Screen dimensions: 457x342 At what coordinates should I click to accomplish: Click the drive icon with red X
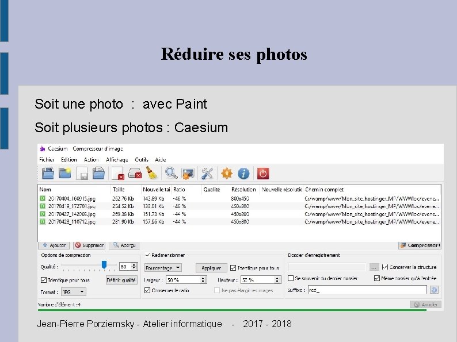pos(135,173)
